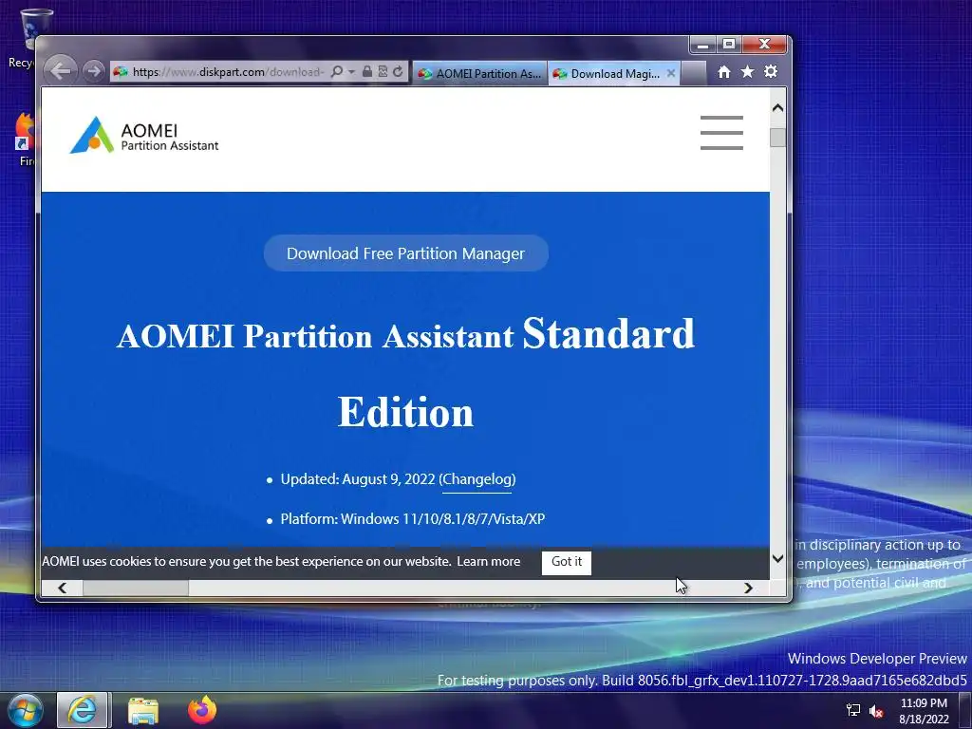Image resolution: width=972 pixels, height=729 pixels.
Task: Click the security lock icon
Action: (x=367, y=71)
